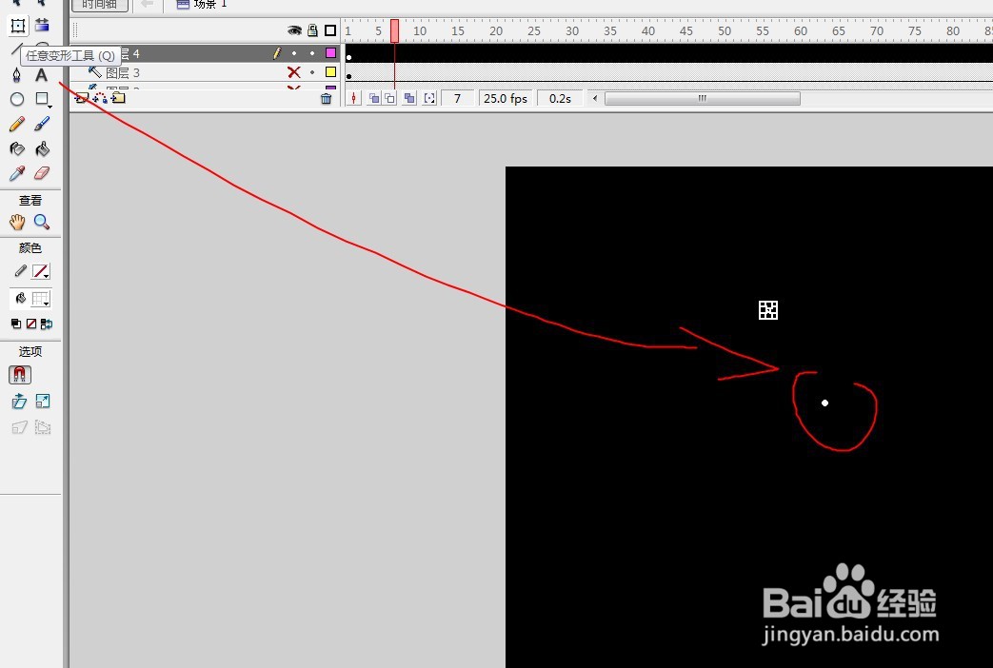This screenshot has height=668, width=993.
Task: Select the Eyedropper tool
Action: click(17, 173)
